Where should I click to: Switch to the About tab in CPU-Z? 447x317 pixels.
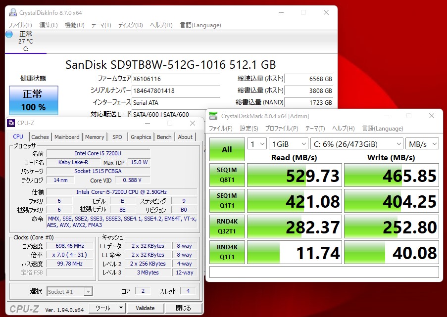point(185,137)
